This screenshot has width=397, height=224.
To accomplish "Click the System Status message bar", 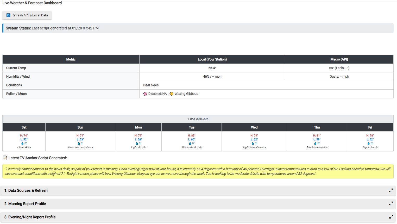I will (198, 28).
